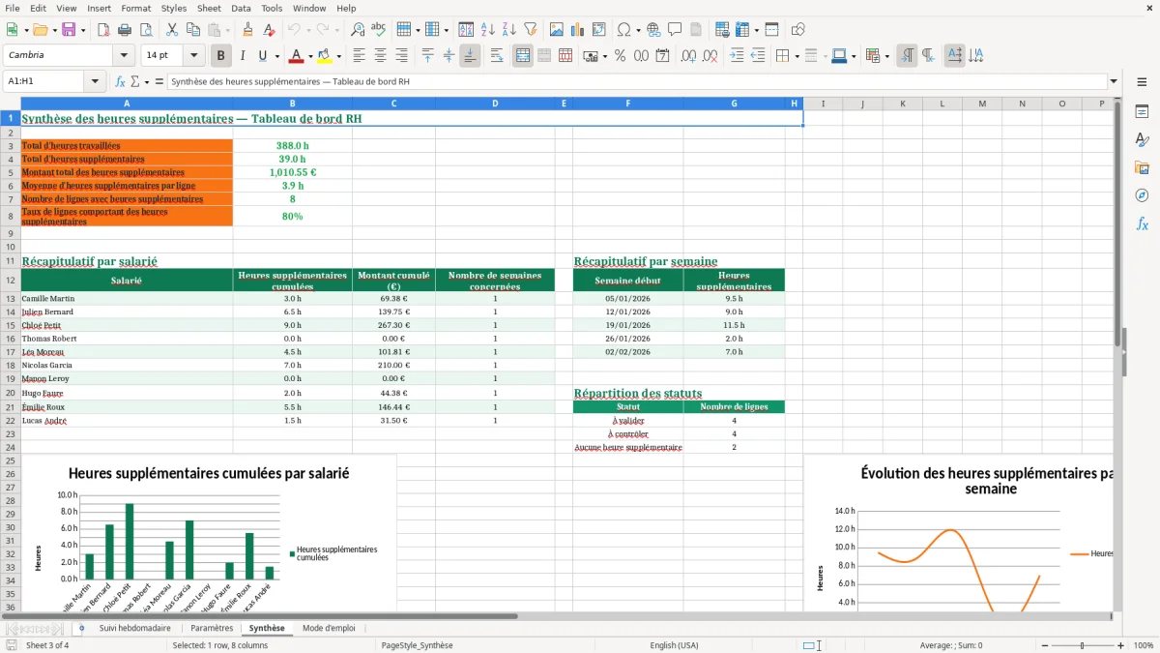Toggle Italic formatting

click(x=243, y=55)
